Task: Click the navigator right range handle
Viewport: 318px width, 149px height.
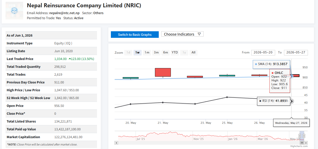Action: coord(304,136)
